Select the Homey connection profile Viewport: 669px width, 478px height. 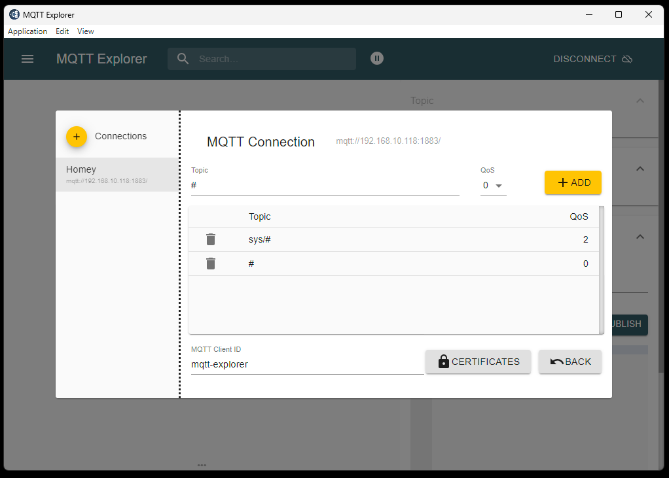(117, 175)
